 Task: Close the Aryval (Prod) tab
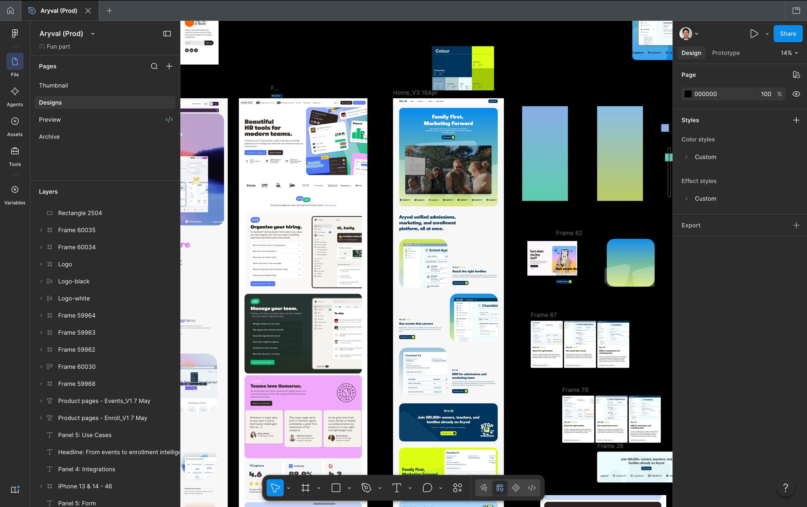(x=88, y=11)
